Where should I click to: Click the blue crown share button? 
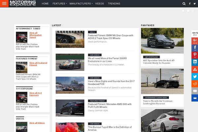pos(195,98)
